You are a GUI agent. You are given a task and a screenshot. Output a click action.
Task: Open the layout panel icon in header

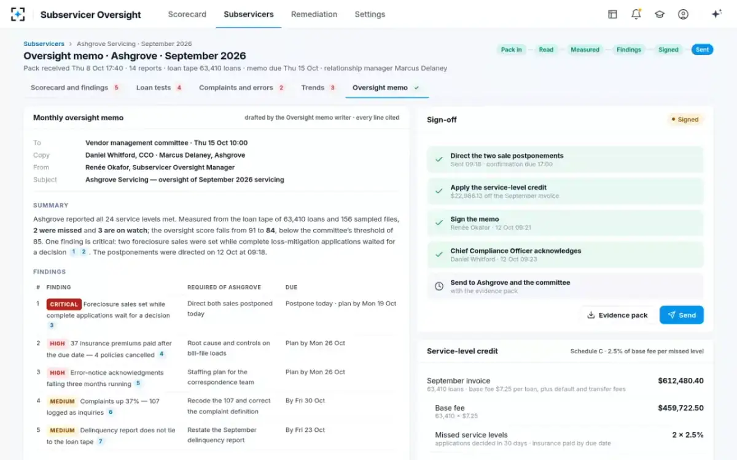click(612, 14)
